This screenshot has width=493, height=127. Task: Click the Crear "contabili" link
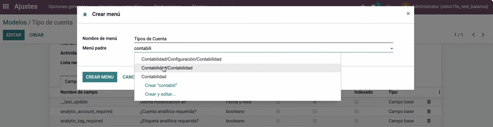161,85
